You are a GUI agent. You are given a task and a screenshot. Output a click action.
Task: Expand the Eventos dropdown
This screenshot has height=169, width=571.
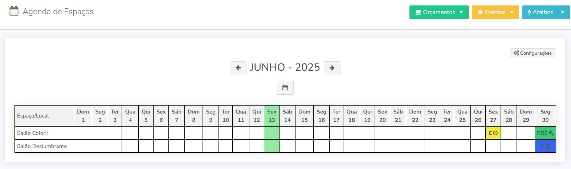[x=495, y=12]
